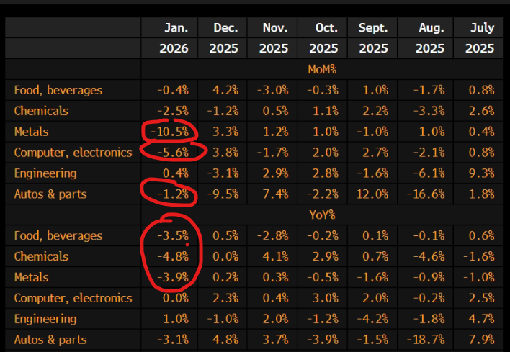510x352 pixels.
Task: Select "Engineering" label in MoM% section
Action: (45, 173)
